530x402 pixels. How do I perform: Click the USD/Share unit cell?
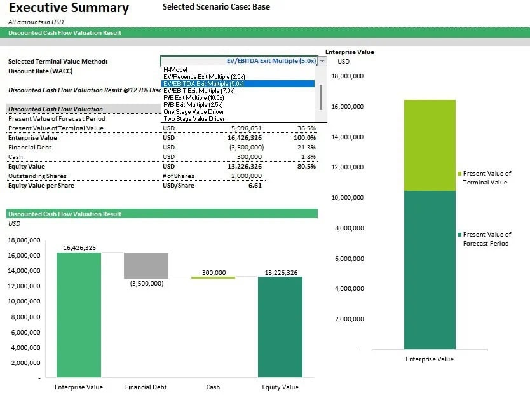pos(179,186)
